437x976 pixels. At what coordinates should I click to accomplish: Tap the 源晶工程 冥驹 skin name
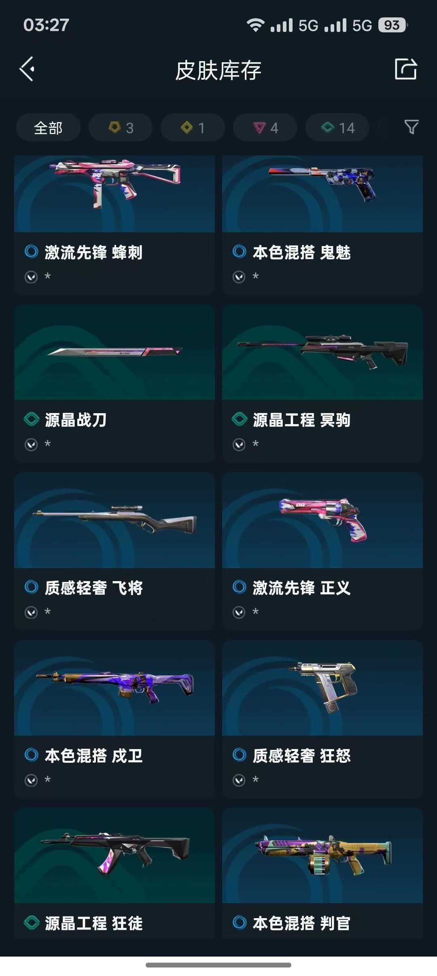point(301,420)
